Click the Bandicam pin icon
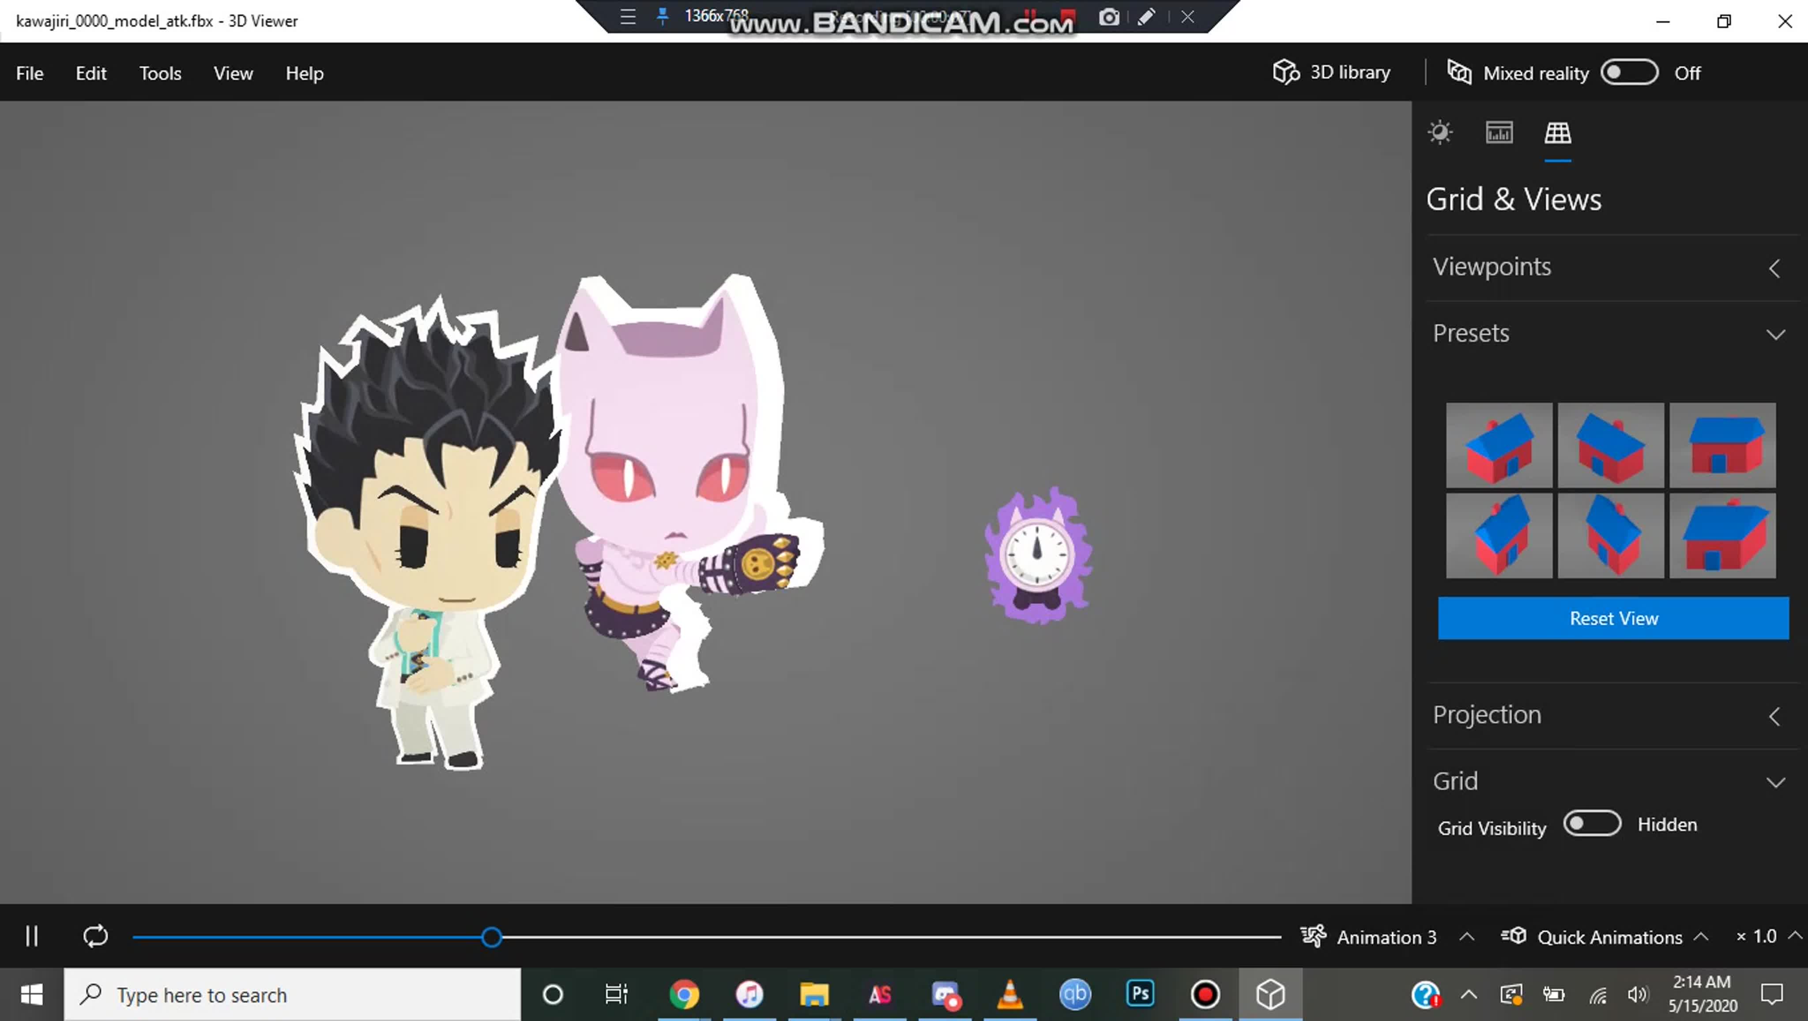1808x1021 pixels. (x=662, y=16)
